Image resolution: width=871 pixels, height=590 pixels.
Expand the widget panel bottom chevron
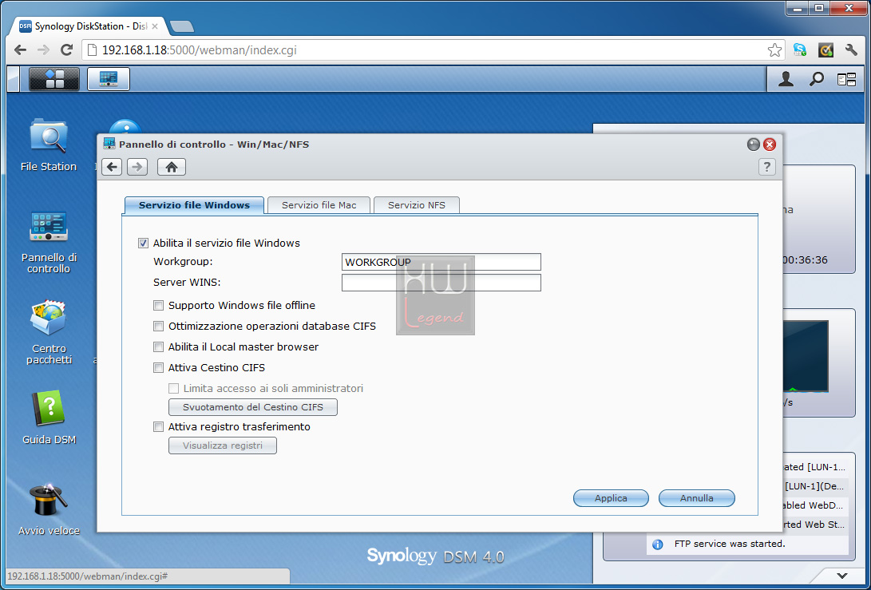tap(842, 576)
